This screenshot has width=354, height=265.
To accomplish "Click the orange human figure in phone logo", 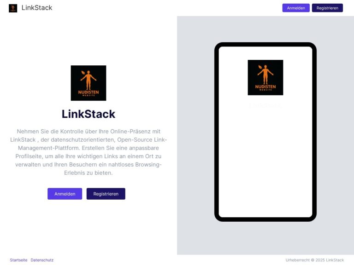I will click(x=265, y=75).
